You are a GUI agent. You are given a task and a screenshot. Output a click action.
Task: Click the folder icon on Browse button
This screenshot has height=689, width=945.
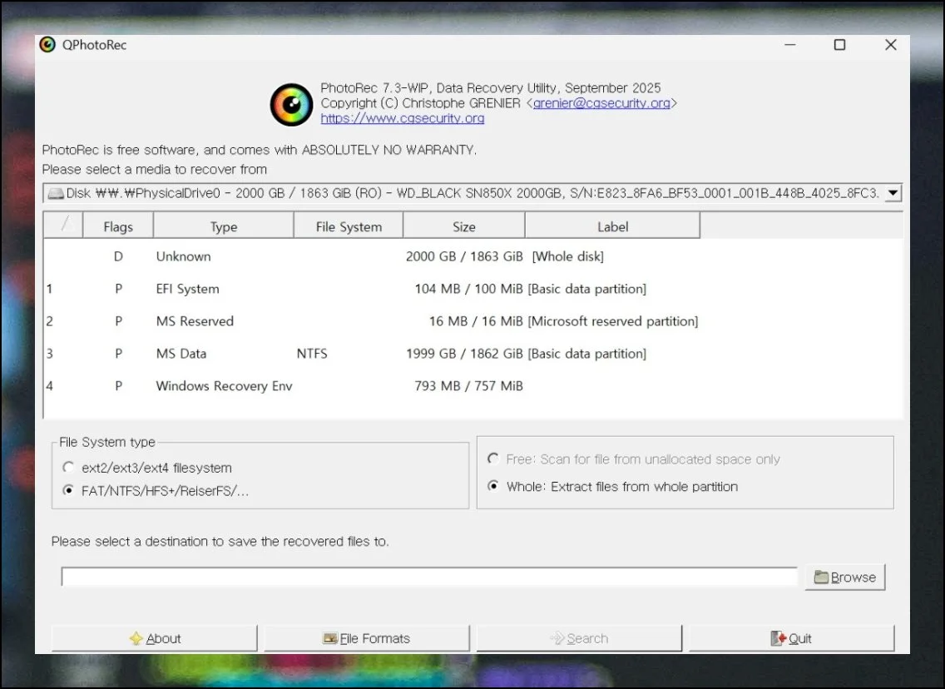pos(821,577)
